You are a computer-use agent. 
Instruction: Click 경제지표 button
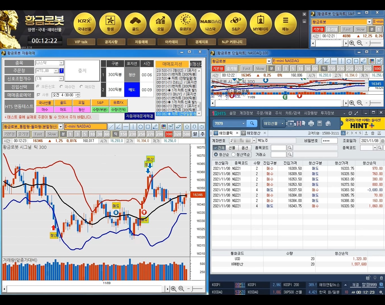click(x=202, y=42)
